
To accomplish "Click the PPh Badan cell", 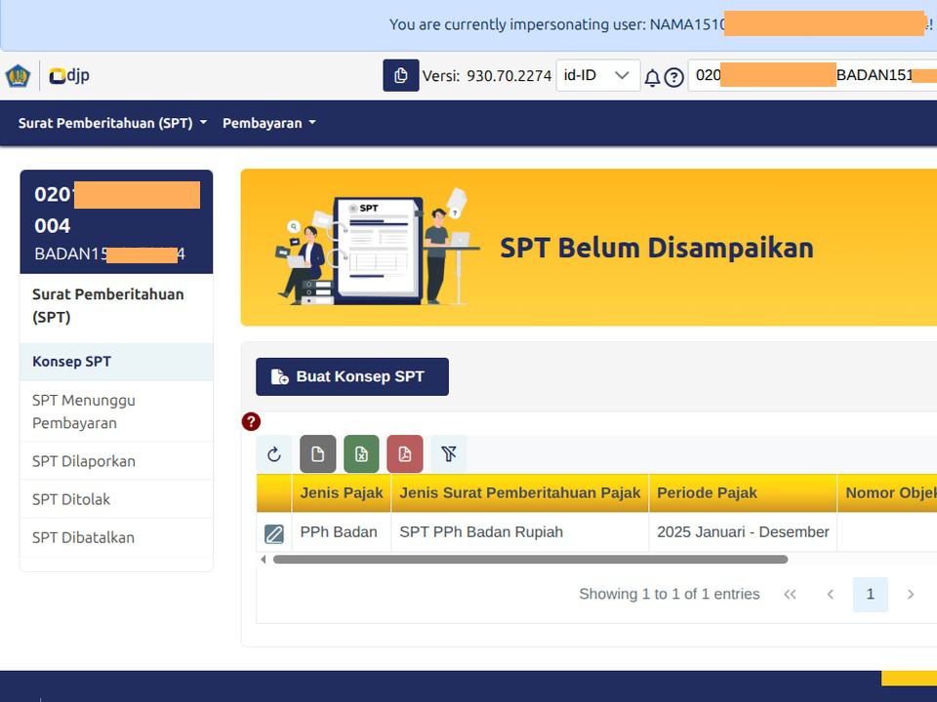I will [x=342, y=532].
